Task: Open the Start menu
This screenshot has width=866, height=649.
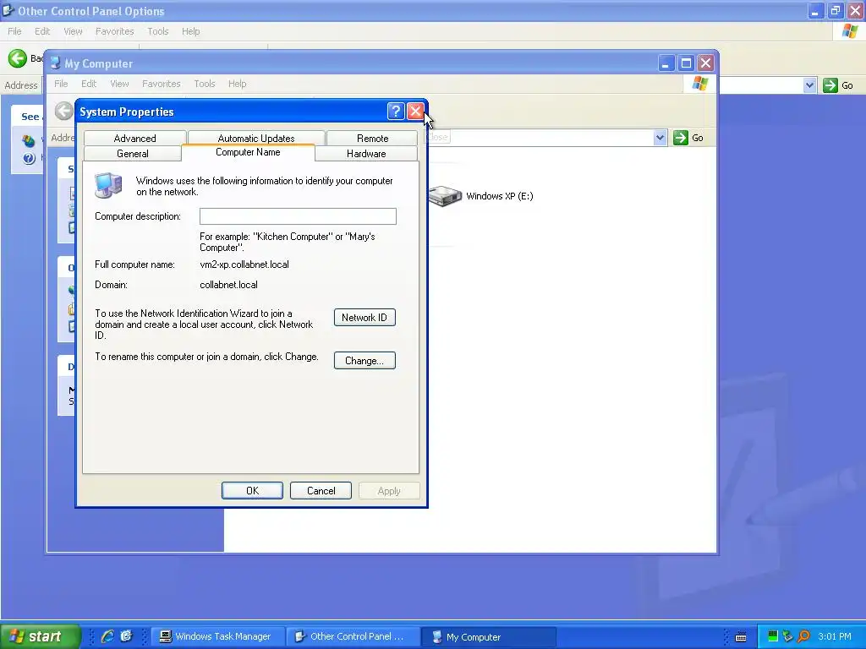Action: click(x=40, y=636)
